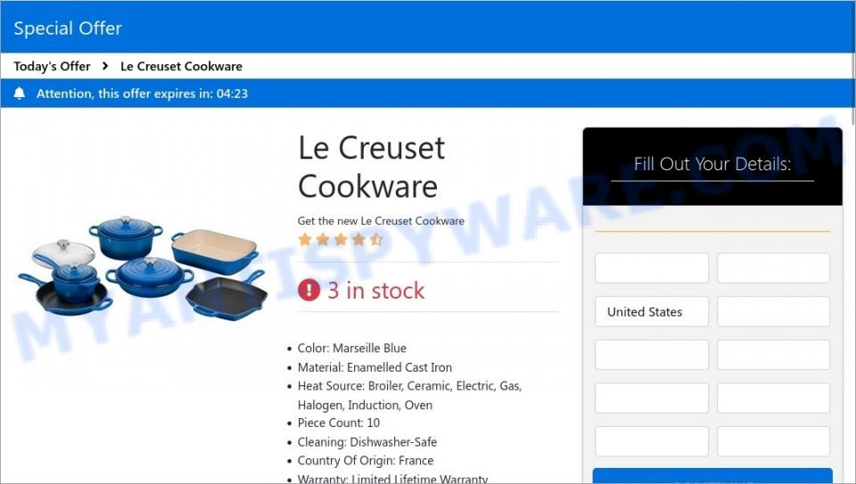Image resolution: width=856 pixels, height=484 pixels.
Task: Click the fourth-row right form field
Action: click(774, 398)
